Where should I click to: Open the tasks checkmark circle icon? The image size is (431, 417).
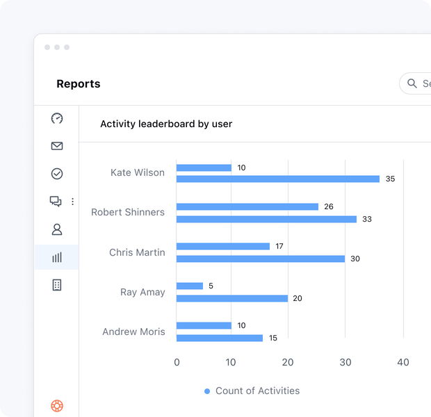57,174
